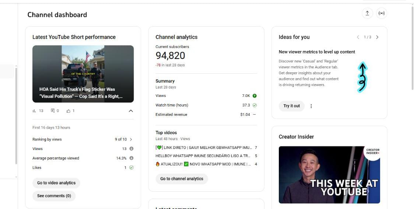Click green check icon beside Likes row
This screenshot has height=209, width=414.
[131, 168]
